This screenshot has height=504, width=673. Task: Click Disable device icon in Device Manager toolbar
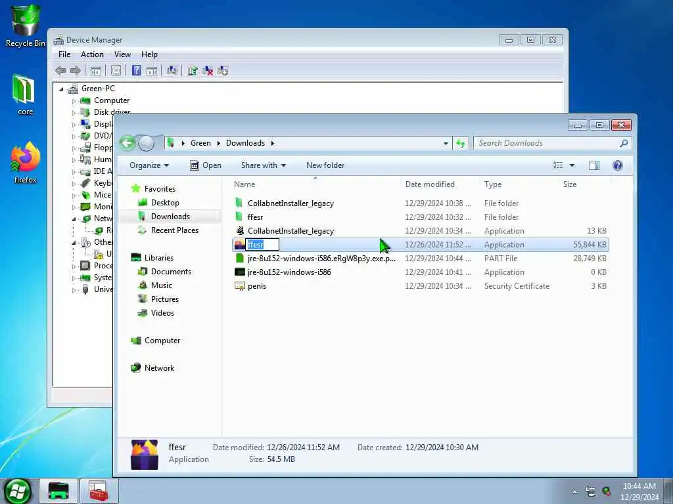click(222, 71)
